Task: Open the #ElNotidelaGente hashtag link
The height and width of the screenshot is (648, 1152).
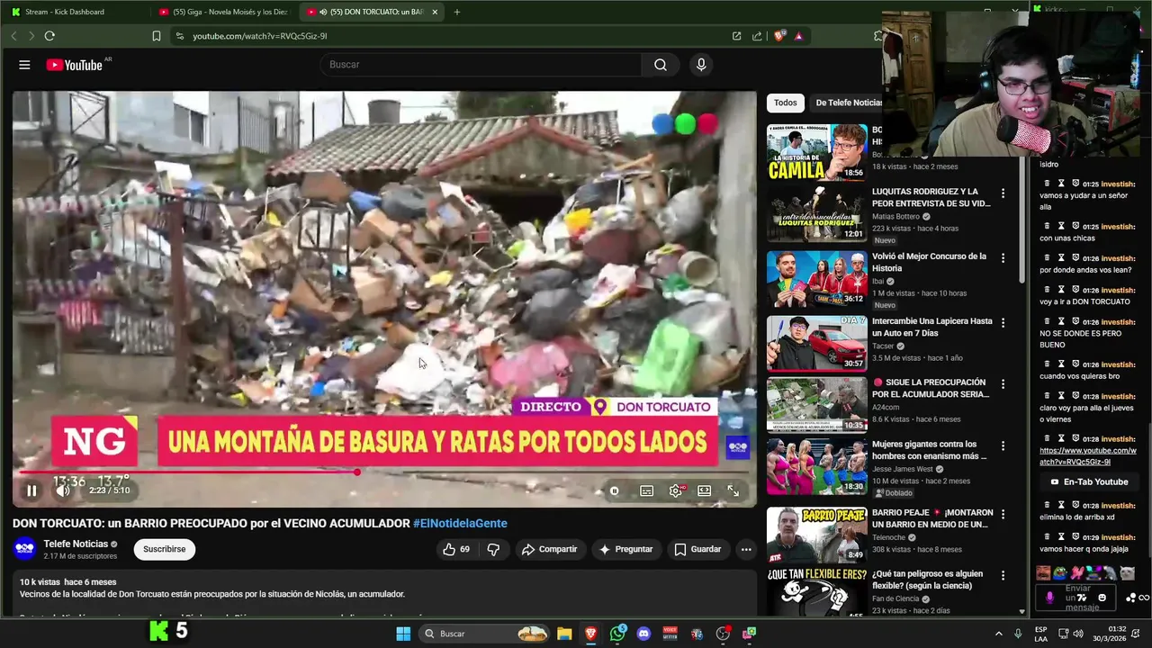Action: coord(460,523)
